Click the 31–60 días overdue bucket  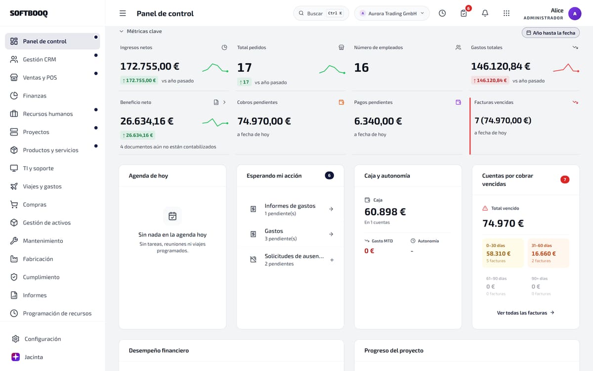[549, 253]
